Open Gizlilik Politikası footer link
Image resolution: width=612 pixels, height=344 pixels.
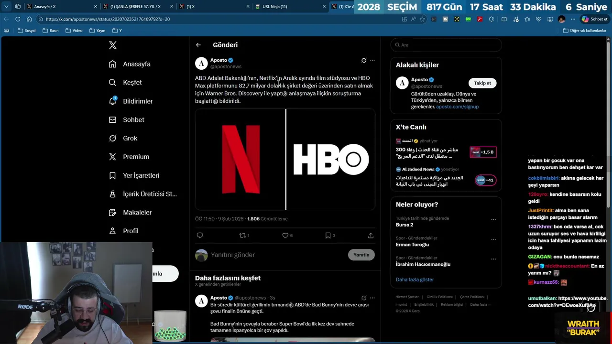click(439, 297)
